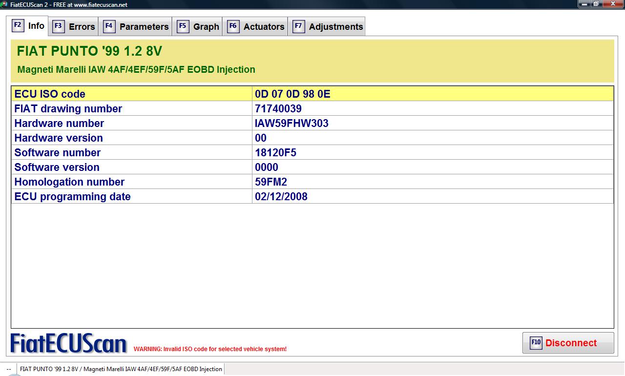This screenshot has height=376, width=625.
Task: Select the Hardware number label
Action: click(59, 123)
